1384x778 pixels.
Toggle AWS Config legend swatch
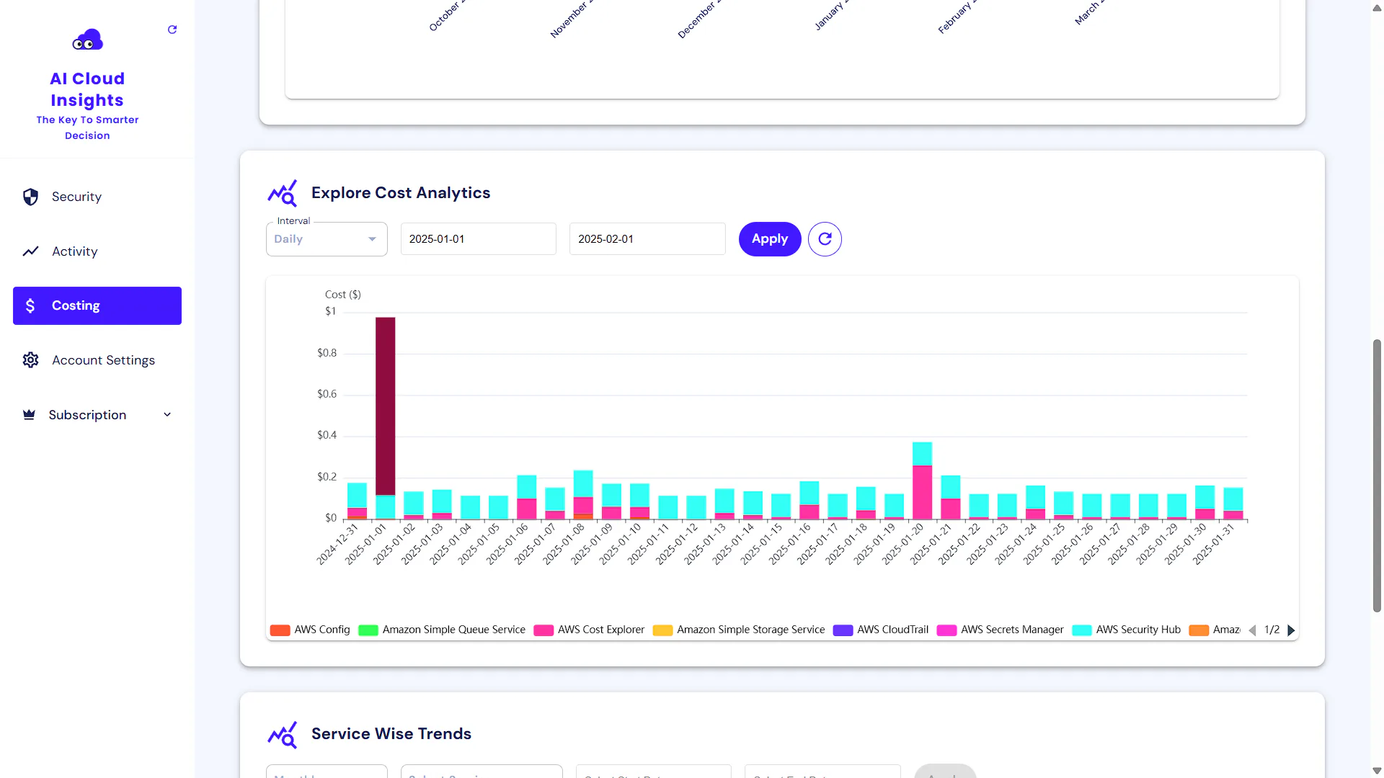coord(280,630)
